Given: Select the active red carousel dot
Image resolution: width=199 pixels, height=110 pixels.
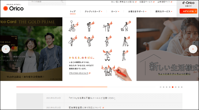Looking at the screenshot, I should 173,87.
